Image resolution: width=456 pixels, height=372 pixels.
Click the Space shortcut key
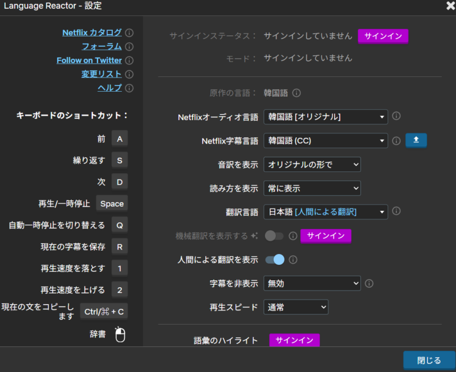[x=112, y=204]
